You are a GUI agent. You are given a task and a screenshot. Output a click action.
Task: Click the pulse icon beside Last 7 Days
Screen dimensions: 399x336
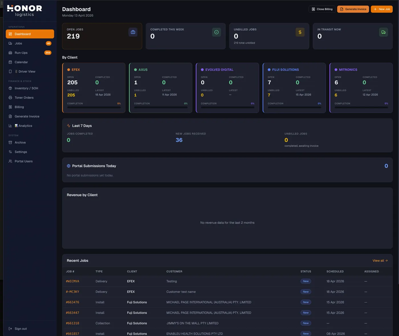coord(69,126)
